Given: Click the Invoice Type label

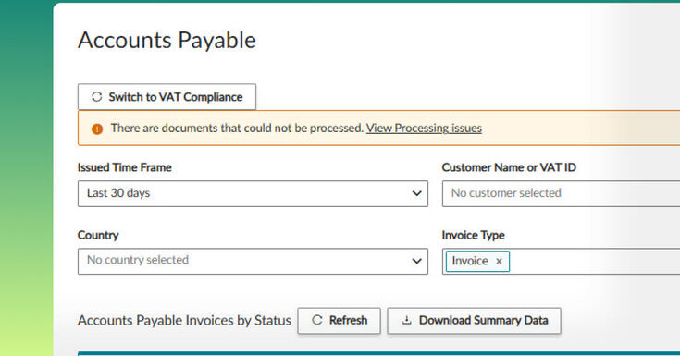Looking at the screenshot, I should coord(473,235).
